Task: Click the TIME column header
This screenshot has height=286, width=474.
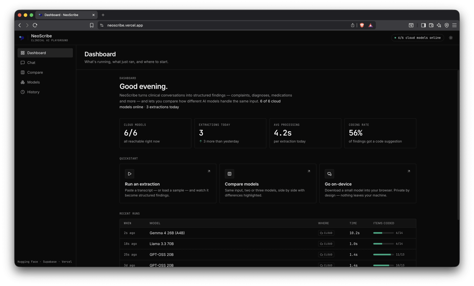Action: [x=353, y=223]
